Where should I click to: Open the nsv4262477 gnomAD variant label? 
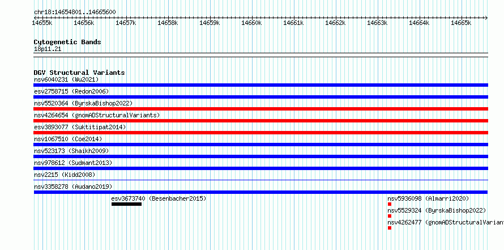click(446, 222)
